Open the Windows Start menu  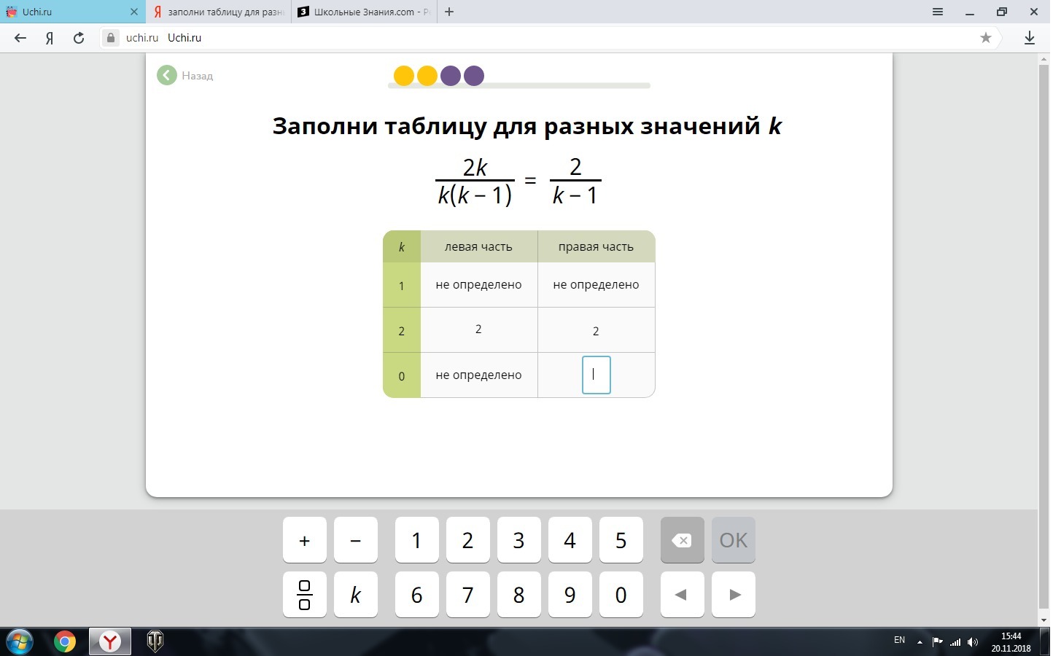pyautogui.click(x=20, y=641)
